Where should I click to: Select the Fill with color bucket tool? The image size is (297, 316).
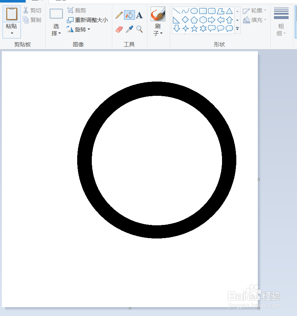130,15
